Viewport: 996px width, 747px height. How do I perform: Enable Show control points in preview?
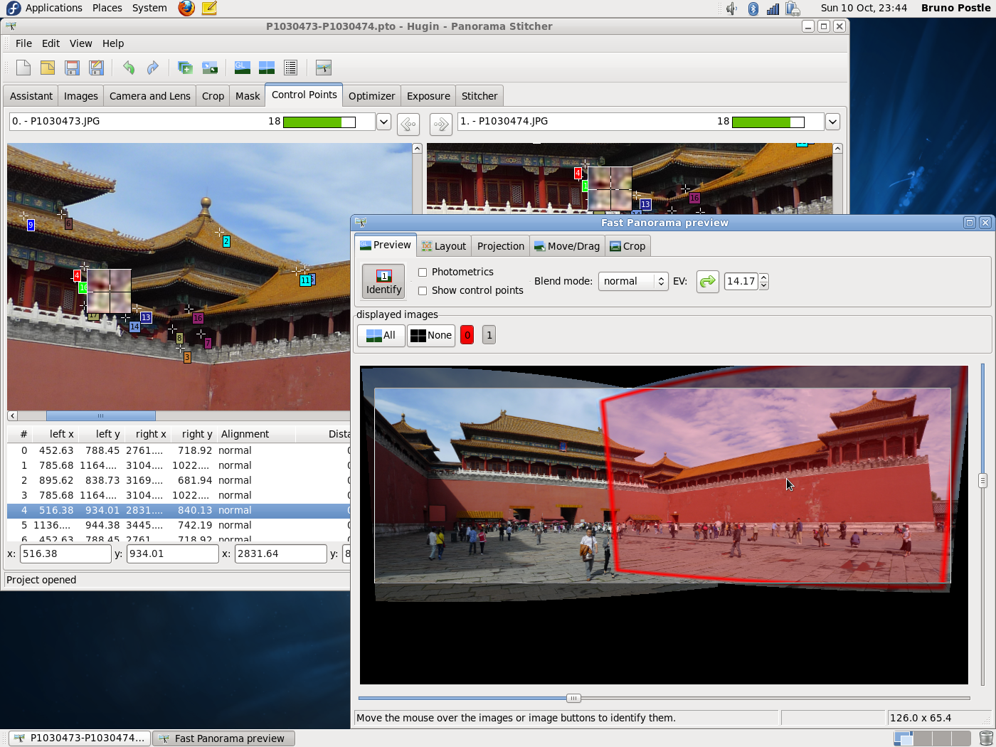(423, 290)
